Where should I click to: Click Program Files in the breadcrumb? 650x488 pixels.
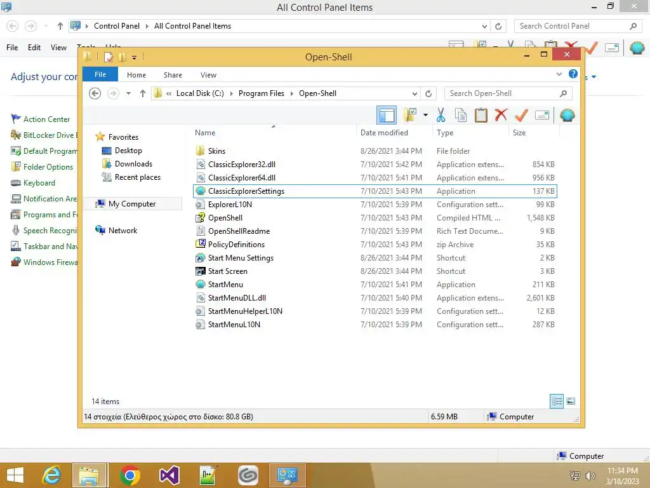tap(261, 93)
